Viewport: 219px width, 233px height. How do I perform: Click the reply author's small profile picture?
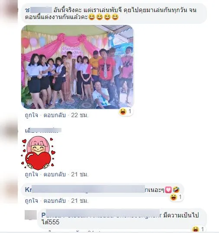coord(31,215)
